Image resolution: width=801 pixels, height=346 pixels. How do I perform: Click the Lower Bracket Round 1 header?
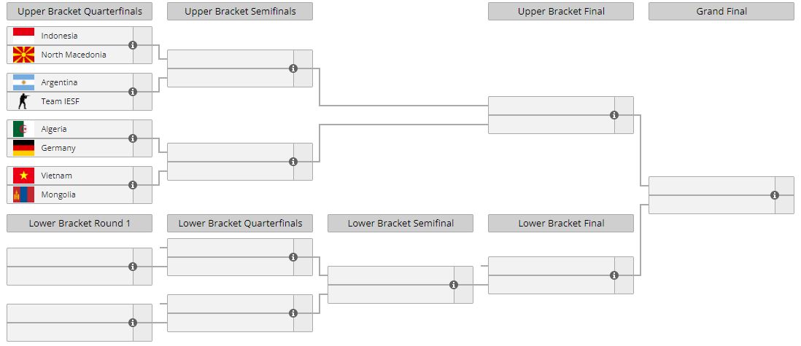click(80, 224)
